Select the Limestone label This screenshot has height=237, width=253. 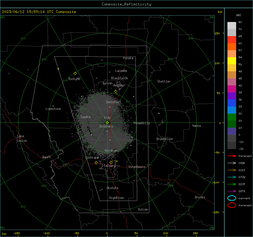53,109
